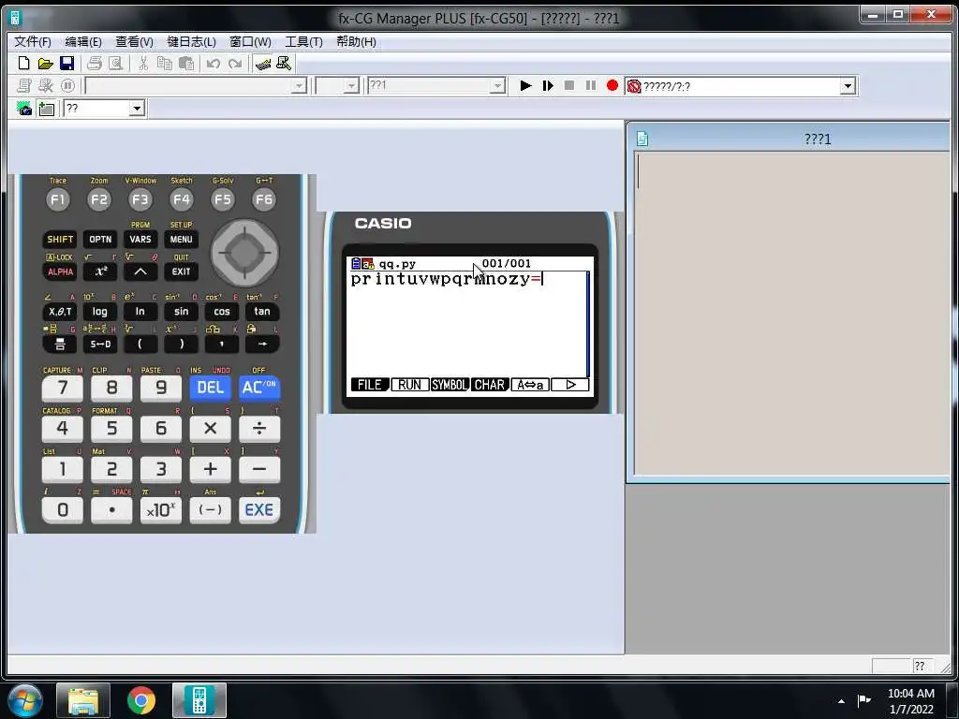Click the New file toolbar icon

(23, 63)
